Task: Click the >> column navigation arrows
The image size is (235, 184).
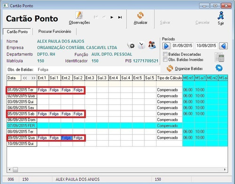Action: pos(33,78)
